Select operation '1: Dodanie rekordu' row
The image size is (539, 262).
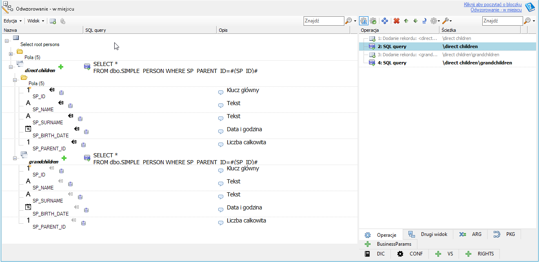click(x=448, y=38)
